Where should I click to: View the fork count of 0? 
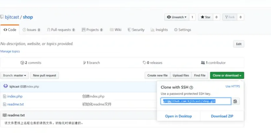coord(240,17)
